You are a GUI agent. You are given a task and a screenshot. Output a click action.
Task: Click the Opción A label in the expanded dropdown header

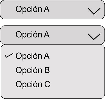32,35
